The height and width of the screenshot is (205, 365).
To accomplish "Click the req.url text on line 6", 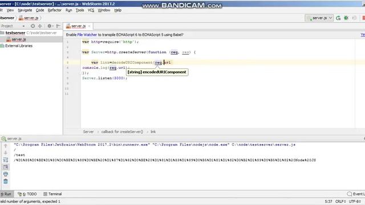I will [117, 68].
